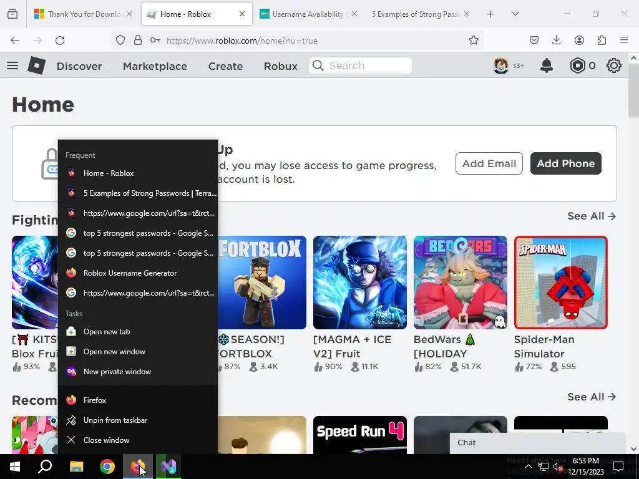Focus the Roblox Search field
Image resolution: width=639 pixels, height=479 pixels.
coord(360,65)
